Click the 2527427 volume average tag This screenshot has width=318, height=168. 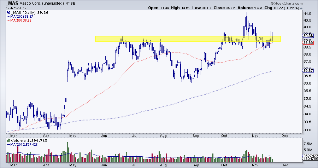pyautogui.click(x=308, y=155)
